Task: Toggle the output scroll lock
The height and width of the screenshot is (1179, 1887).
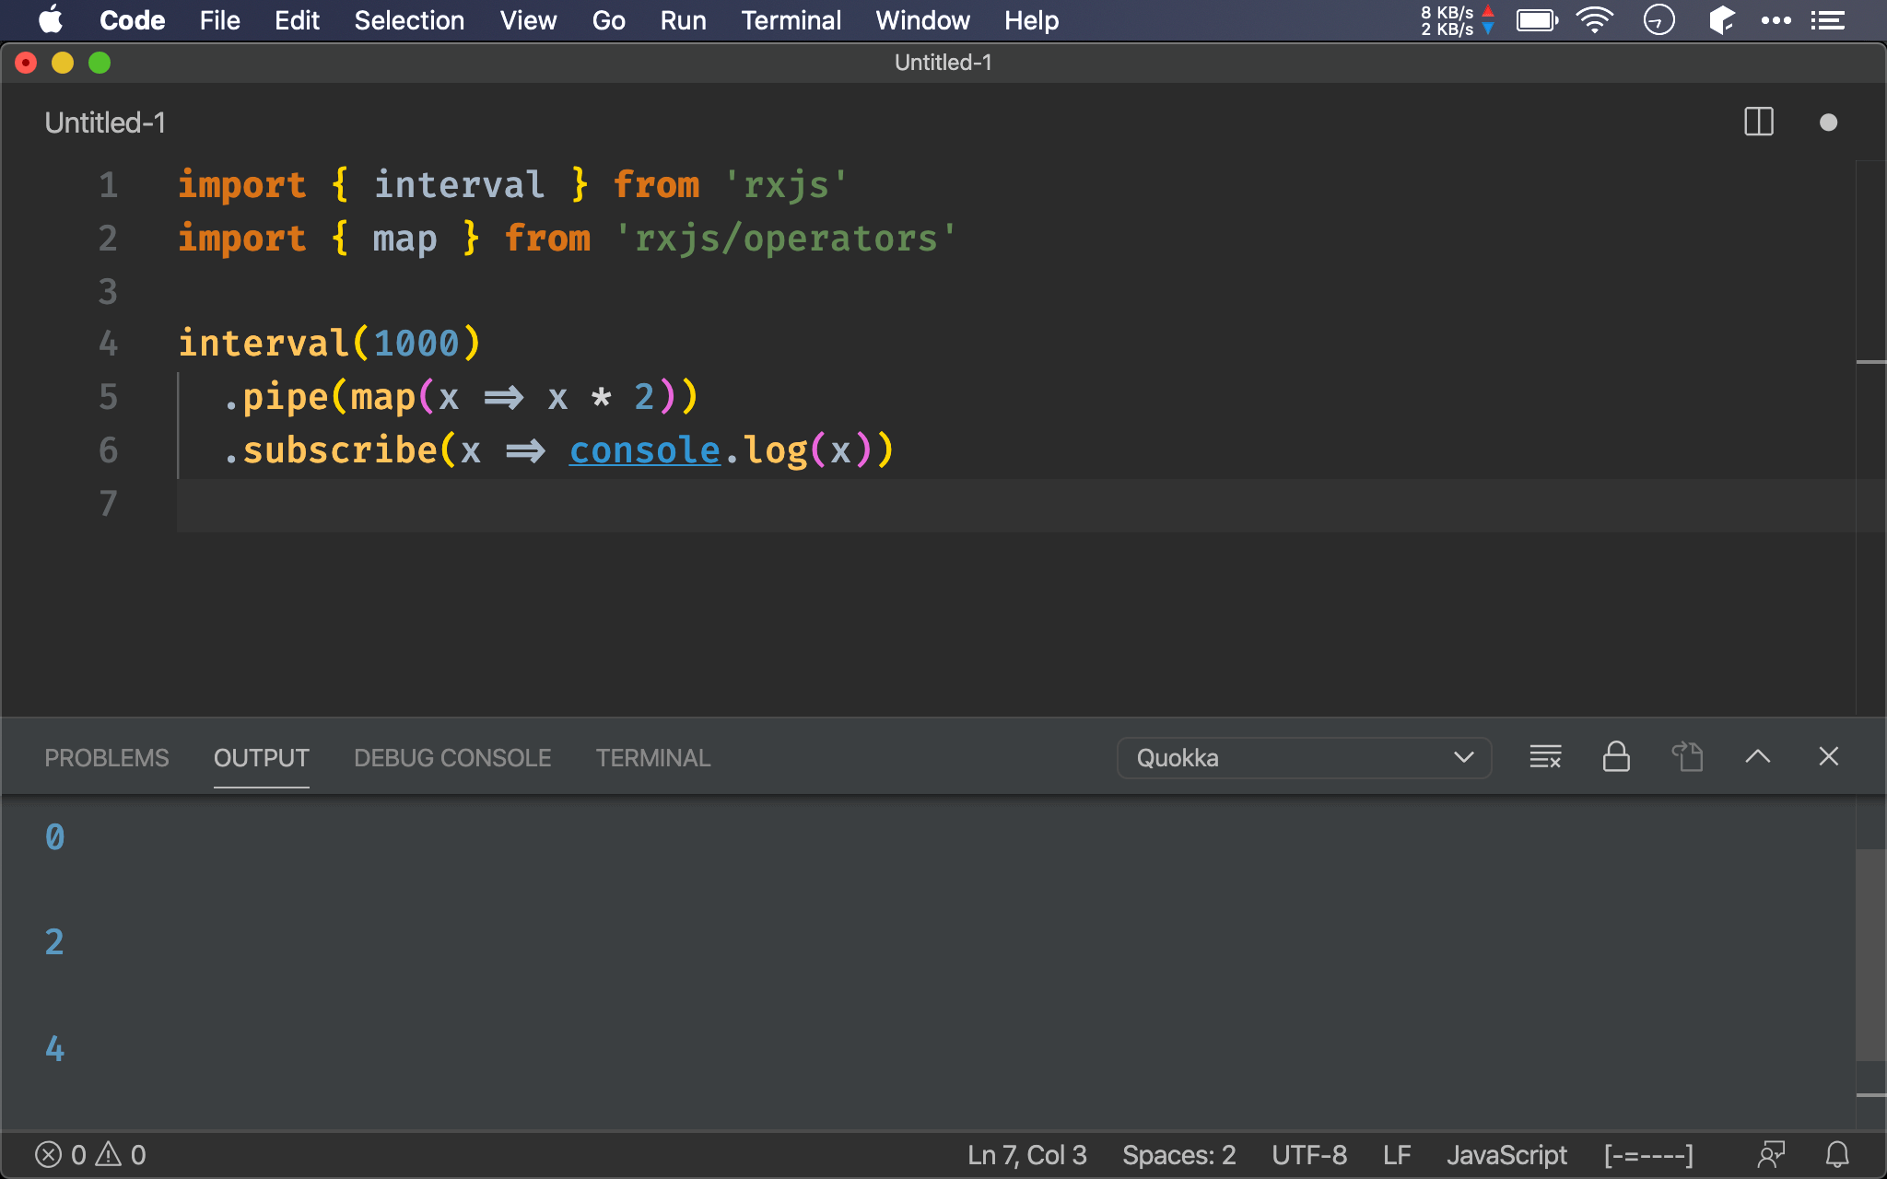Action: 1616,757
